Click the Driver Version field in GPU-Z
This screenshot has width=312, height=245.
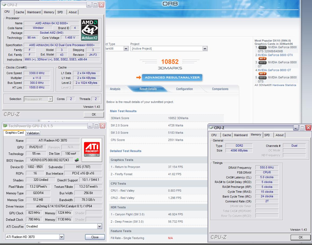pyautogui.click(x=64, y=206)
